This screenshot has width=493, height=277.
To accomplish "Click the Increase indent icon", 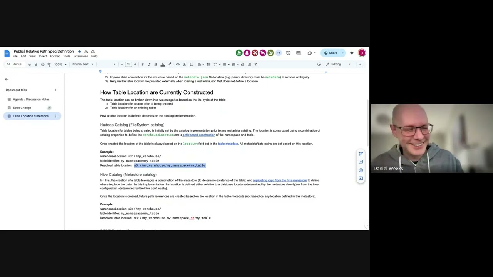I will click(x=249, y=65).
